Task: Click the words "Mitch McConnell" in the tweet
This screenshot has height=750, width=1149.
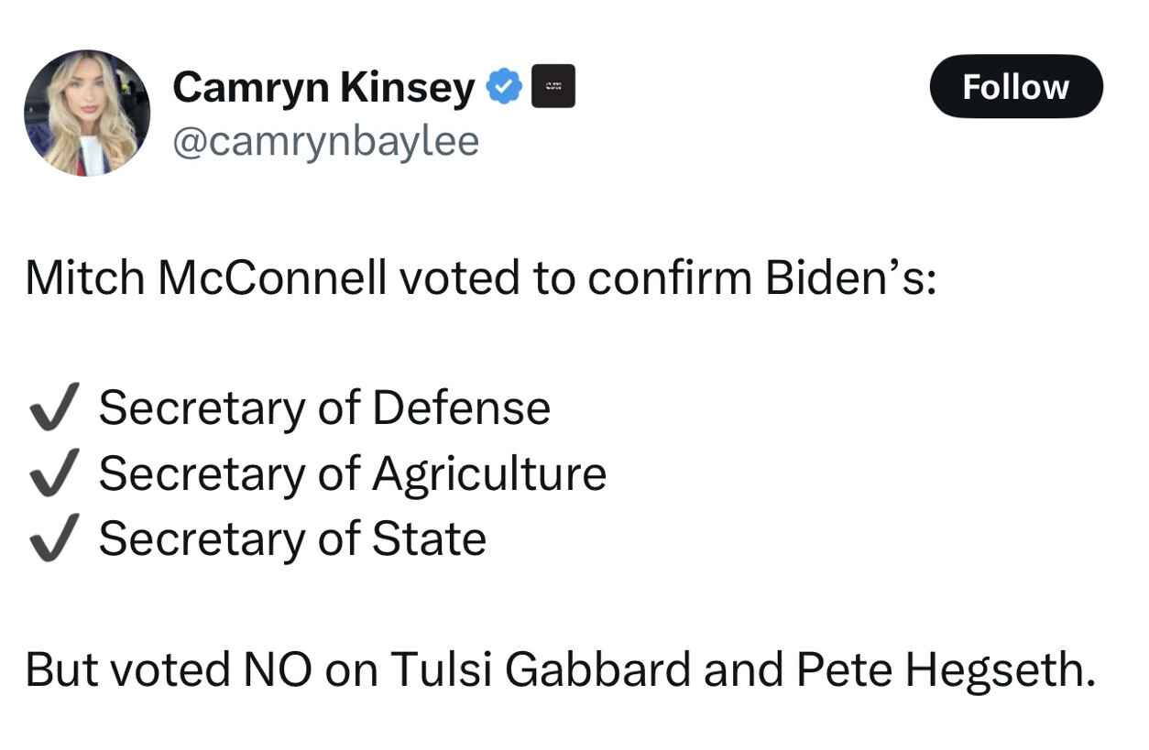Action: pos(206,278)
